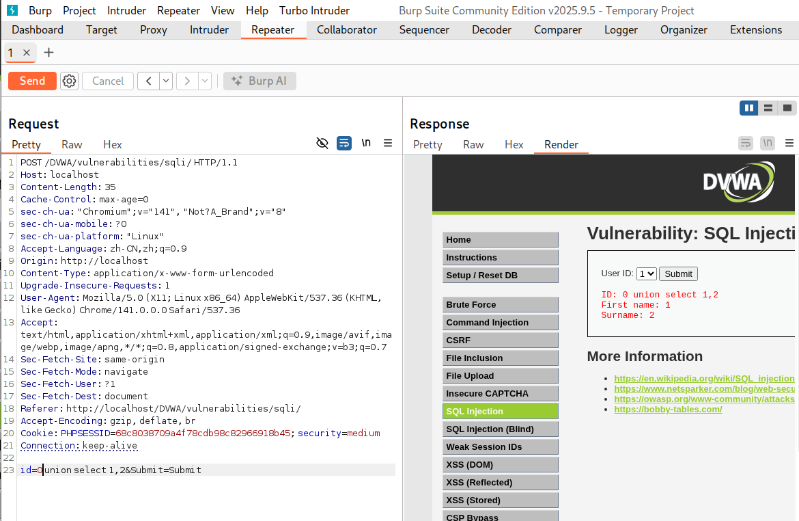
Task: Send the request
Action: click(32, 81)
